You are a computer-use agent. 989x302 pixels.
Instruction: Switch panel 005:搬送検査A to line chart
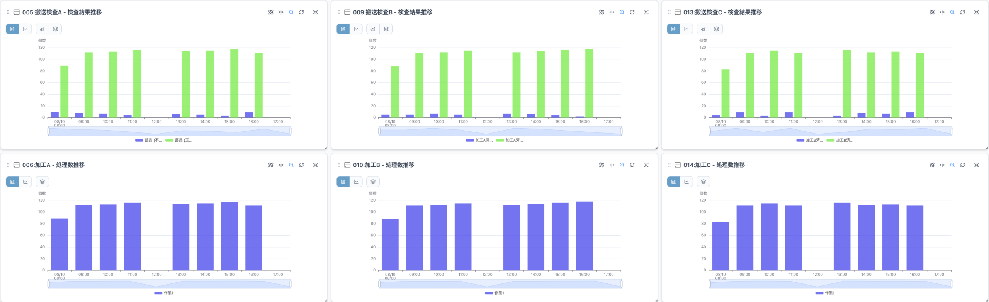point(25,29)
